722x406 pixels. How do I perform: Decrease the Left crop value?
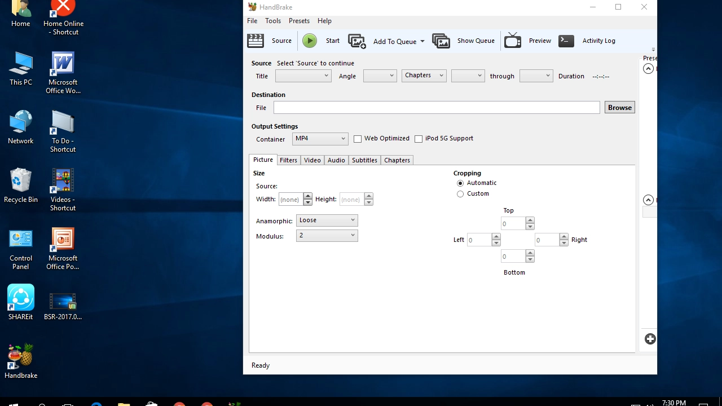496,243
